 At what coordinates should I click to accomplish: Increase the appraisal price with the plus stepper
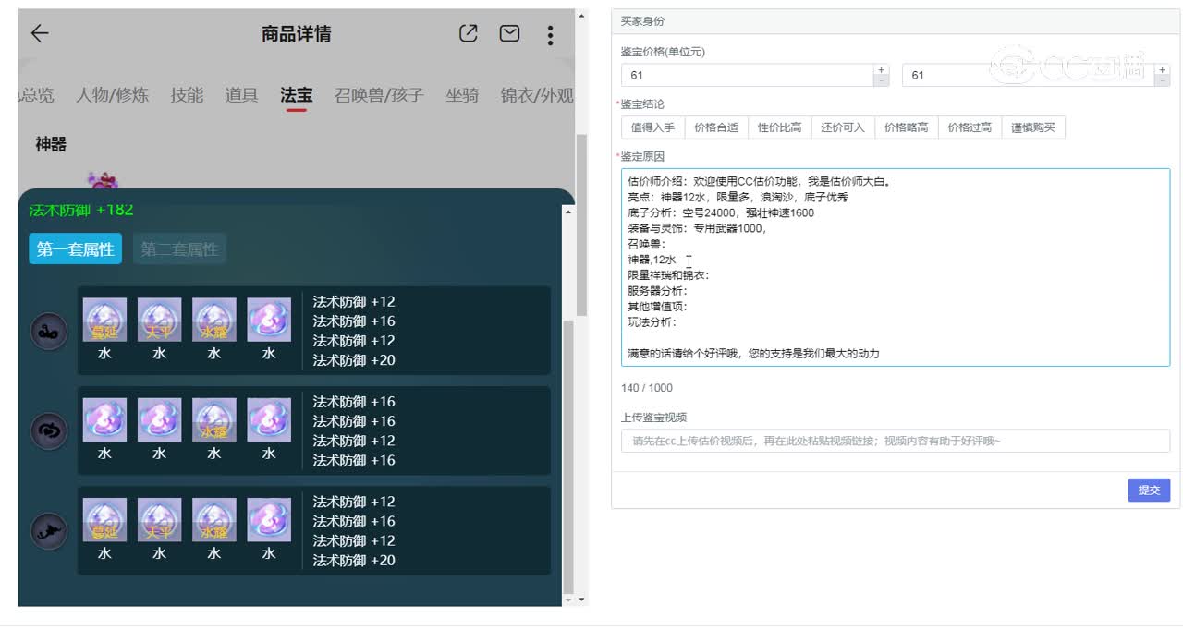coord(881,67)
